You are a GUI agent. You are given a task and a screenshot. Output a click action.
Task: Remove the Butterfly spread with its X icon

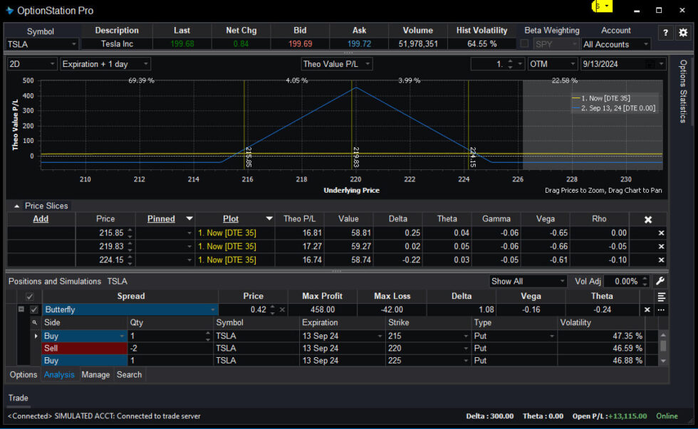click(x=647, y=309)
